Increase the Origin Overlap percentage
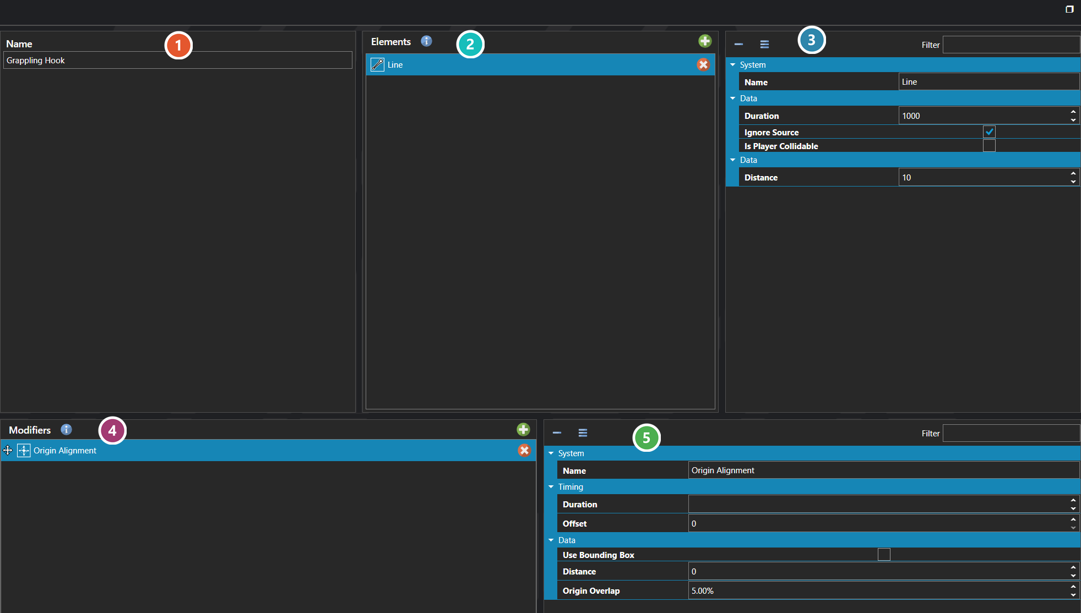Image resolution: width=1081 pixels, height=613 pixels. [x=1073, y=587]
